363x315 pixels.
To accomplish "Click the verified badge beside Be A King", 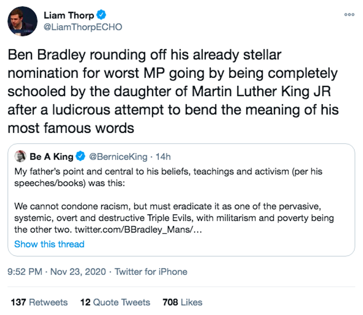I will [x=80, y=157].
